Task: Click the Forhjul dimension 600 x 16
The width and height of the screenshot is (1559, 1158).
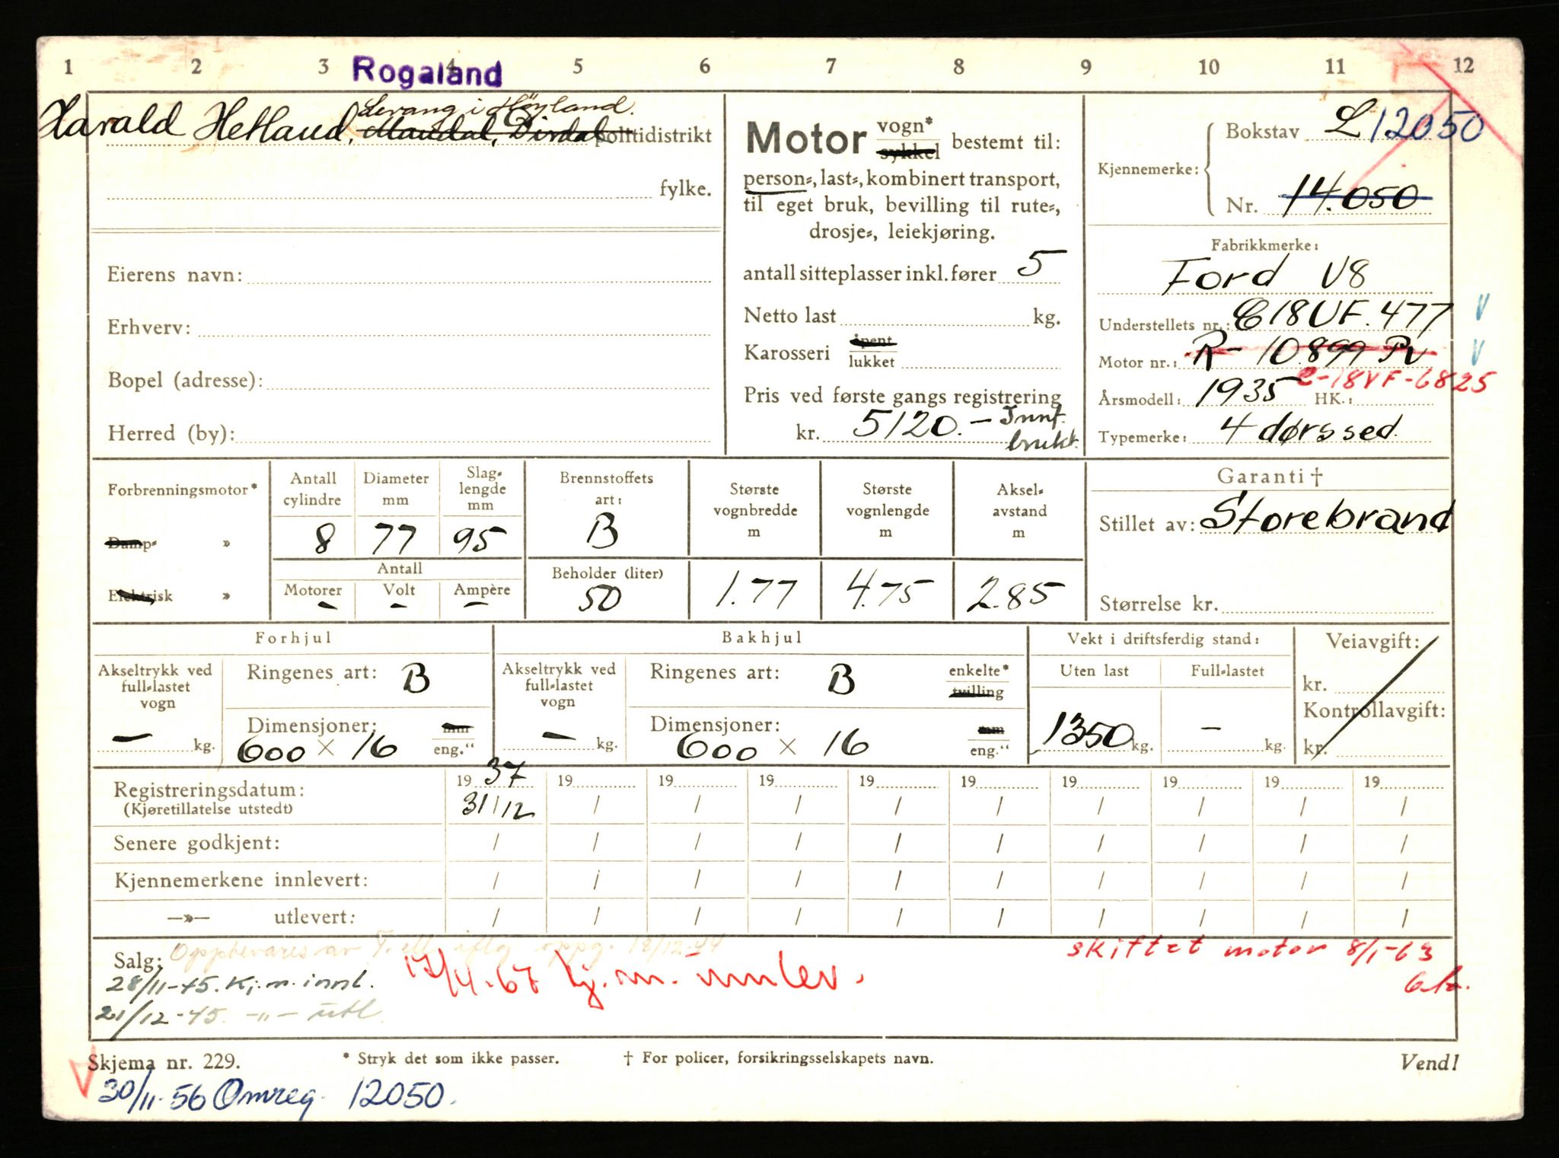Action: tap(317, 748)
